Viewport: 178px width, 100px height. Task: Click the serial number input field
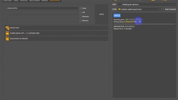tap(43, 8)
